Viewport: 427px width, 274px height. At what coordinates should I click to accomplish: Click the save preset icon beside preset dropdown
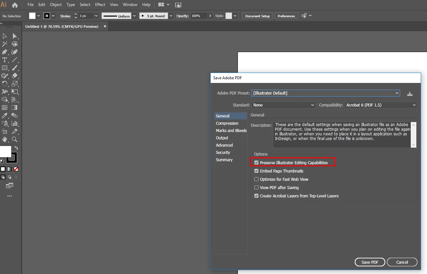click(410, 94)
